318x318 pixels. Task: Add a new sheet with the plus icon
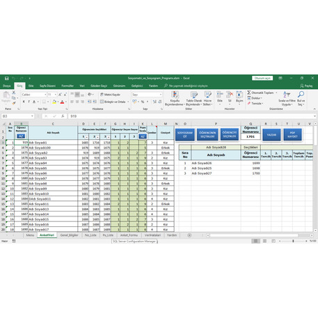click(x=189, y=235)
